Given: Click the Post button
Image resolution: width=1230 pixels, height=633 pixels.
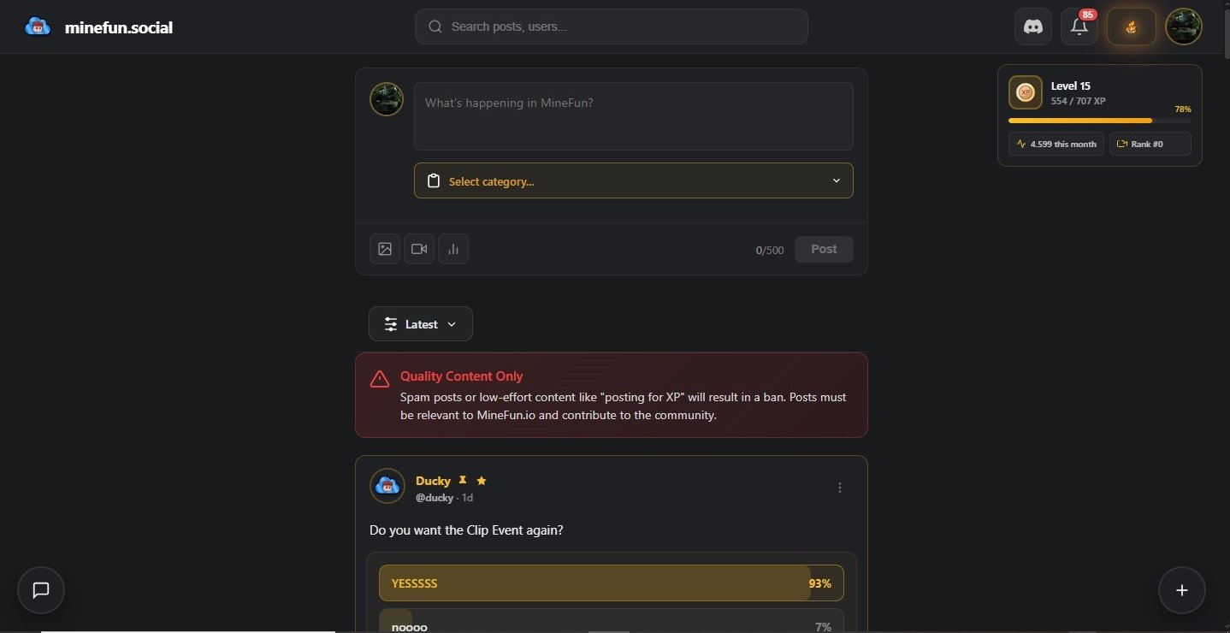Looking at the screenshot, I should 824,249.
